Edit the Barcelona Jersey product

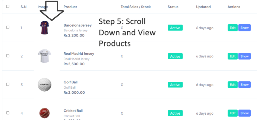click(x=232, y=28)
